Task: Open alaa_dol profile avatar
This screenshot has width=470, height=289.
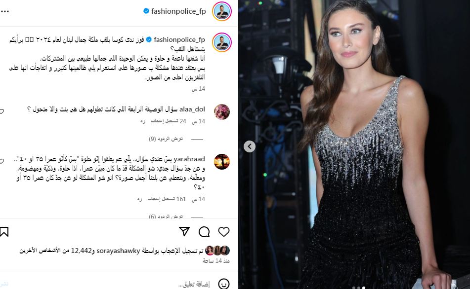Action: (x=222, y=112)
